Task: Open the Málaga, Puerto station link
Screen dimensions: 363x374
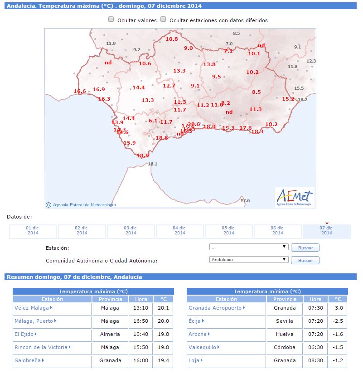Action: coord(34,321)
